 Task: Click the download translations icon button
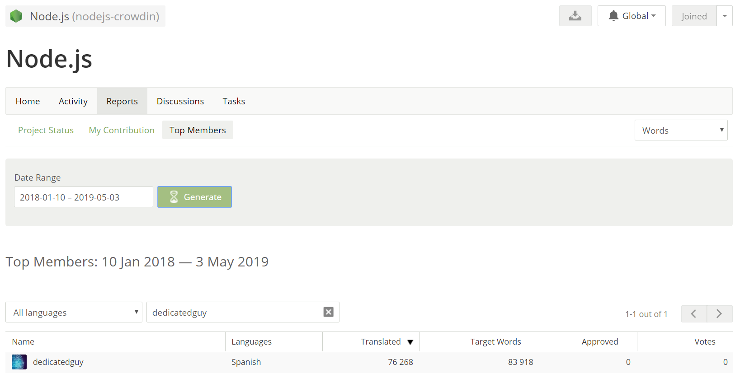pos(575,16)
